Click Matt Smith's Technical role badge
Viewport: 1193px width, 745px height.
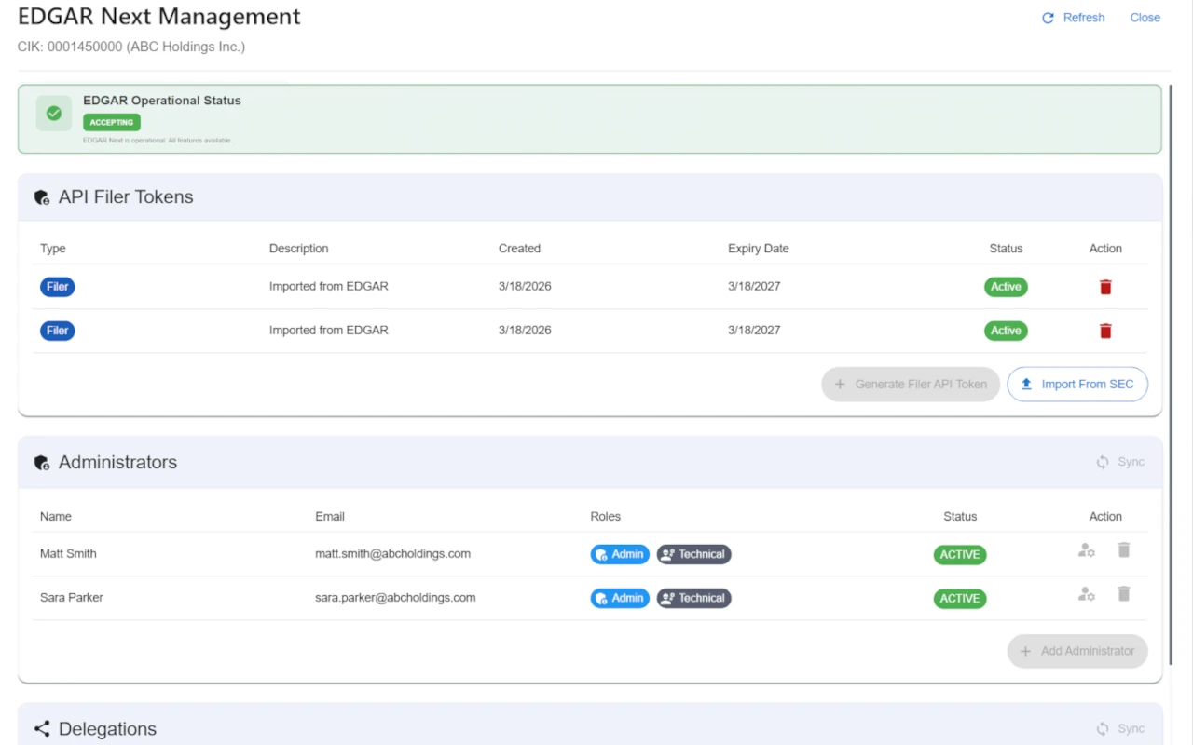[x=693, y=554]
